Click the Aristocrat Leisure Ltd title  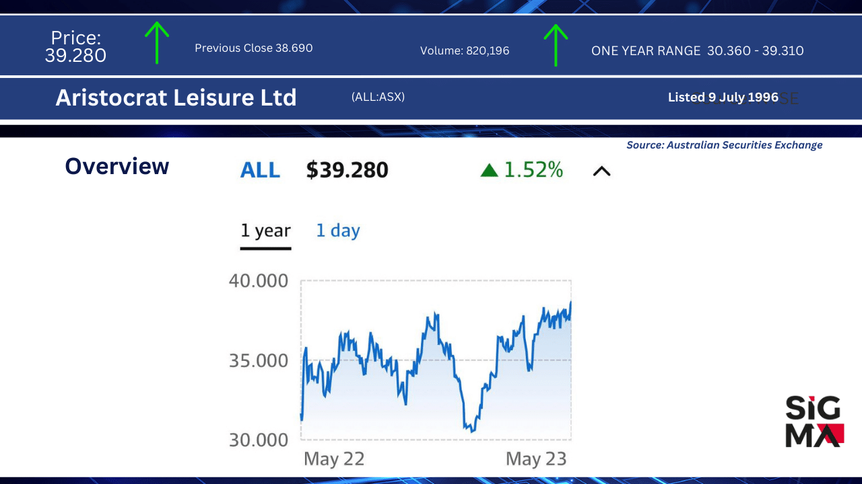pyautogui.click(x=176, y=97)
